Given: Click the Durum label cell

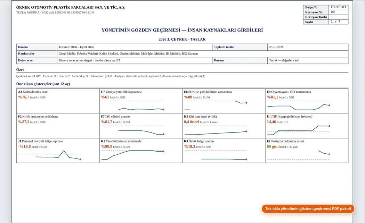Looking at the screenshot, I should click(240, 60).
